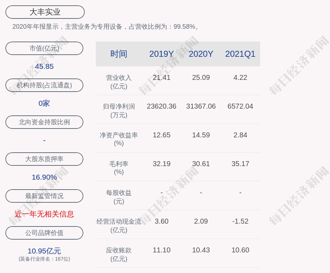330x273 pixels.
Task: Click brand value 10.95亿元
Action: pyautogui.click(x=44, y=251)
